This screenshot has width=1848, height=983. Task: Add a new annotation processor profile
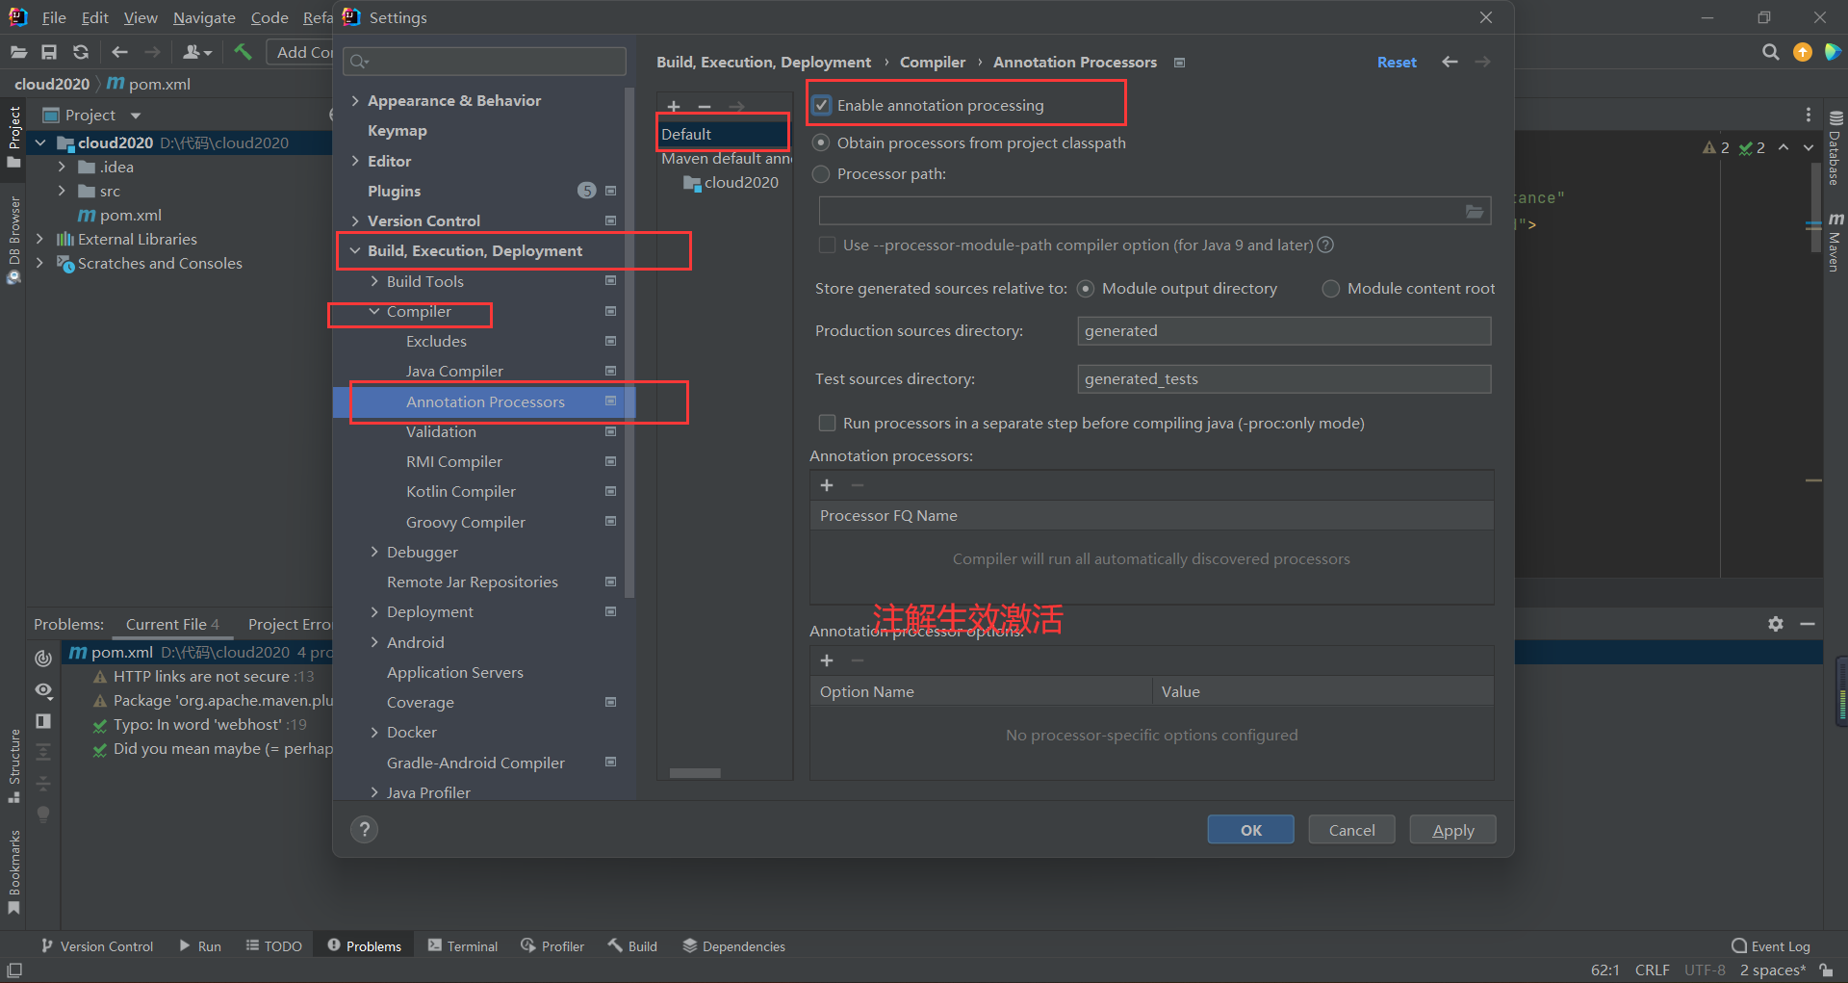tap(674, 106)
